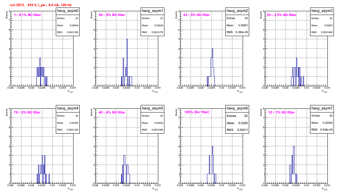Click the four-event peak bin in havg_asym2 histogram
The width and height of the screenshot is (339, 195).
click(212, 67)
